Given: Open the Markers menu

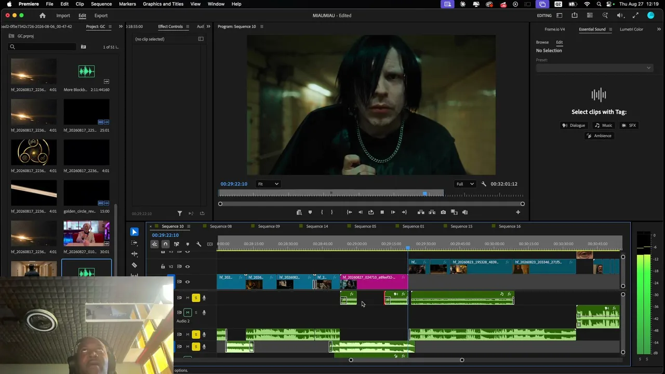Looking at the screenshot, I should 127,4.
